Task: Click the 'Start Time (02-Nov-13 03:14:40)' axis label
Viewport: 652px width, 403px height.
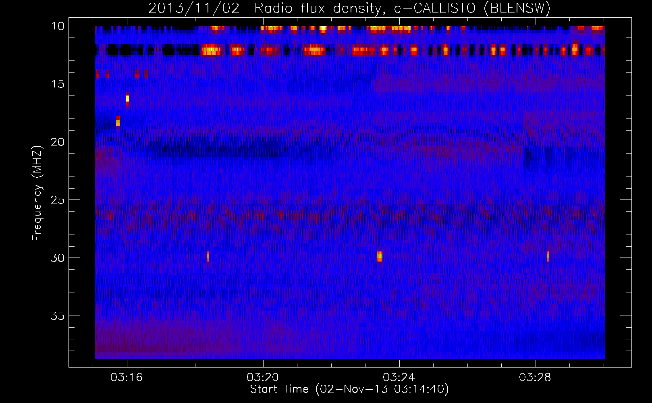Action: click(x=349, y=389)
